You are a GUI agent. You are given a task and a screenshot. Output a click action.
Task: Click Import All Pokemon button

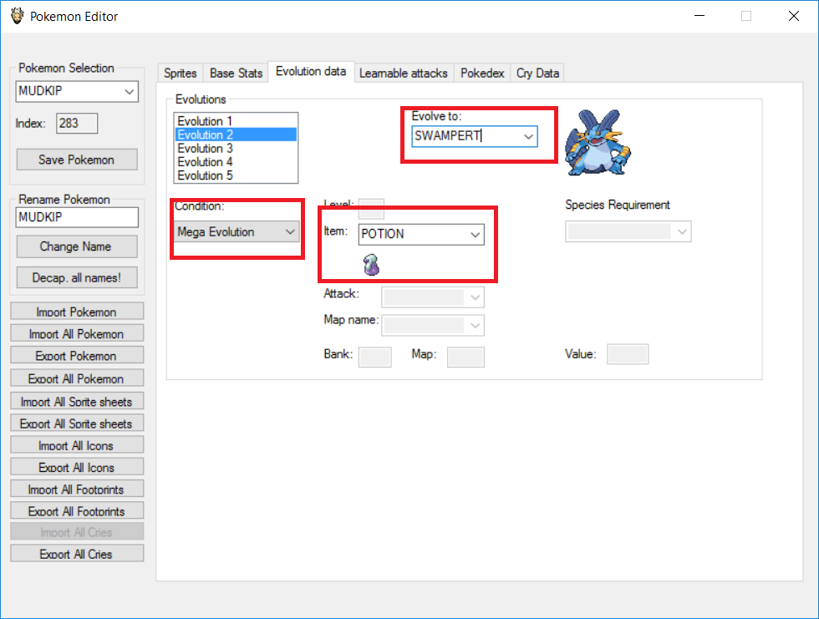(77, 333)
